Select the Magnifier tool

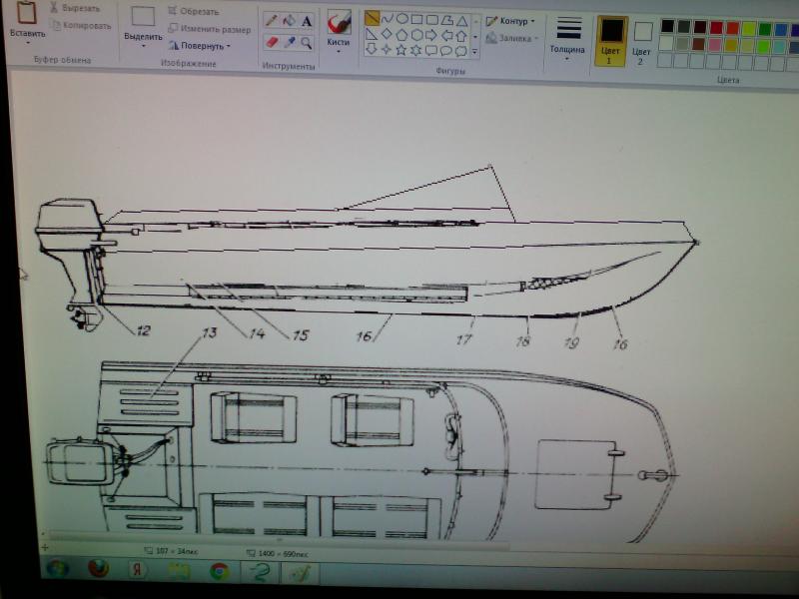307,42
